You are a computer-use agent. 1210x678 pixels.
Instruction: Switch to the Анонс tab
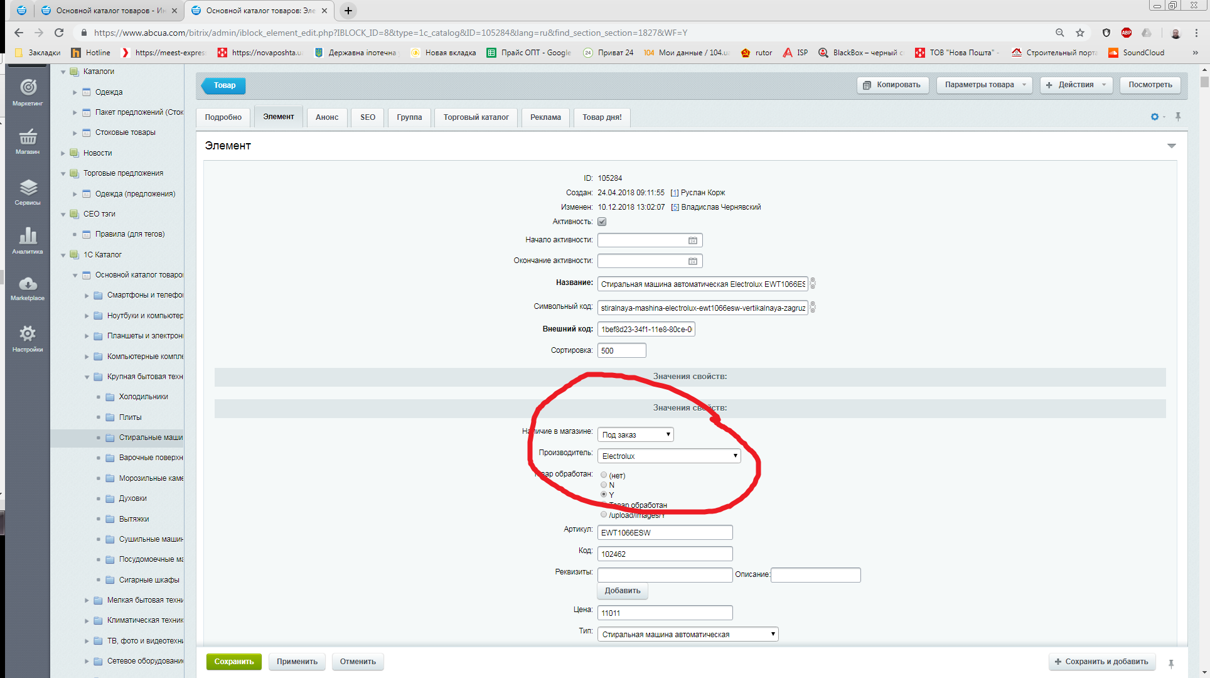click(x=326, y=117)
